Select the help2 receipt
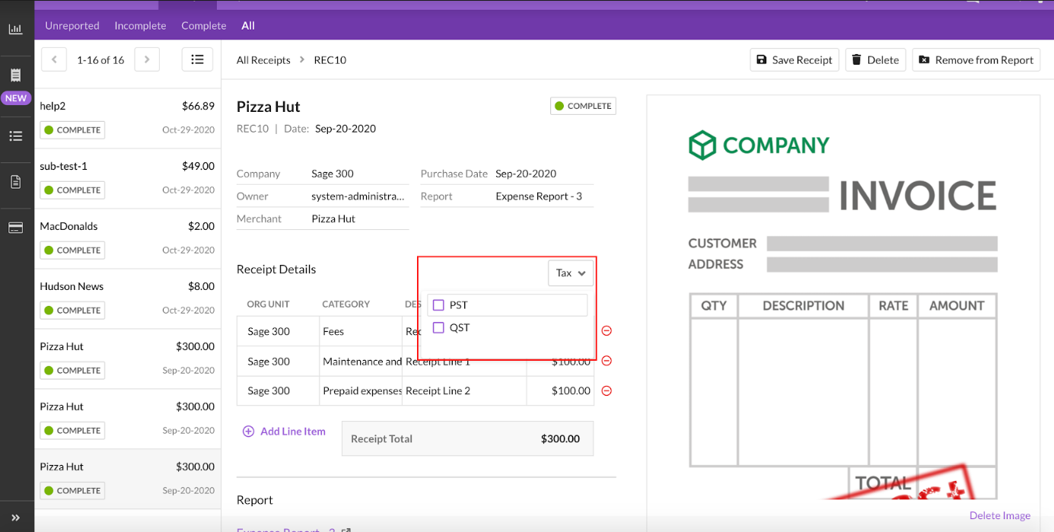Screen dimensions: 1054x532 tap(127, 118)
